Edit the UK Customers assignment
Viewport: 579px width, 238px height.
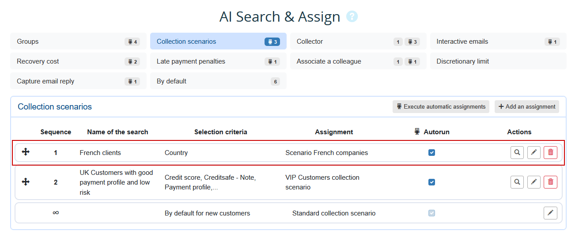(534, 182)
